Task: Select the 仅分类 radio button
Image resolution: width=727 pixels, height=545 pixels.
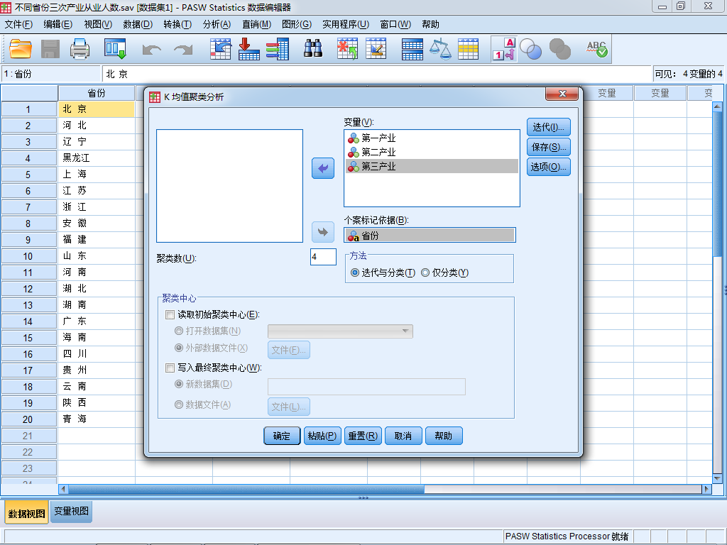Action: [425, 272]
